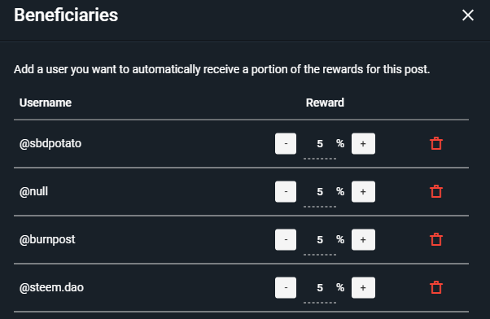
Task: Focus the @null reward percent input
Action: pos(320,192)
